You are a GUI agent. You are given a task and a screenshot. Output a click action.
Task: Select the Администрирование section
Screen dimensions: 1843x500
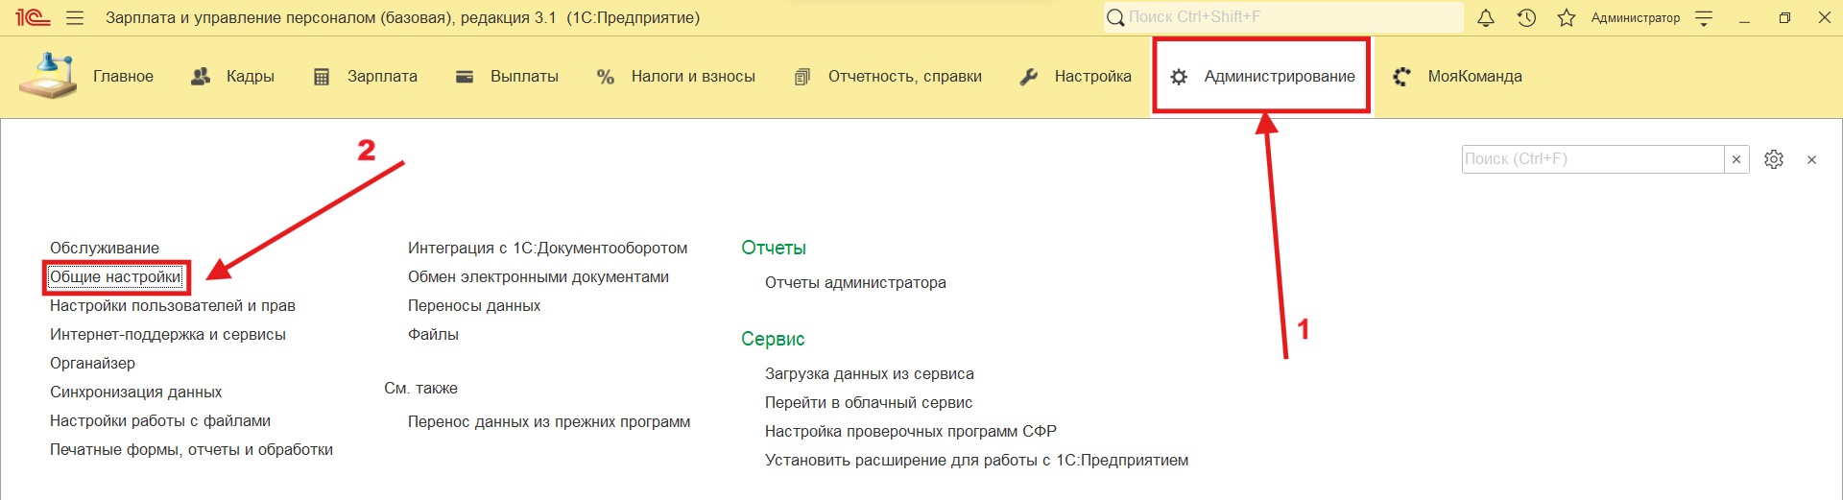pyautogui.click(x=1279, y=77)
